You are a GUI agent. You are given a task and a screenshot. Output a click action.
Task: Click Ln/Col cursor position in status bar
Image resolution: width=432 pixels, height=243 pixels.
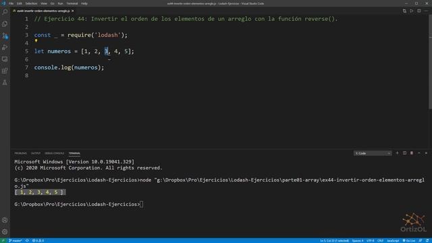[335, 240]
